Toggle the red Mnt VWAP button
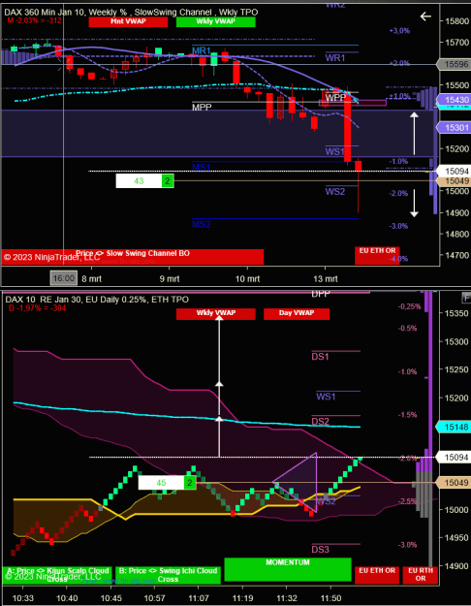The height and width of the screenshot is (606, 471). 128,21
